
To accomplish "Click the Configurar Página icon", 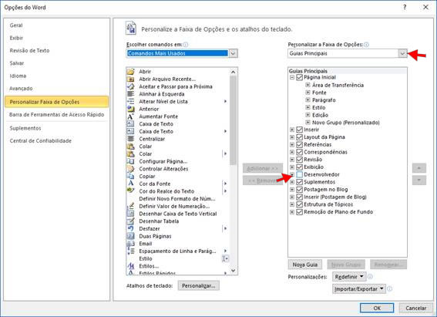I will 130,161.
